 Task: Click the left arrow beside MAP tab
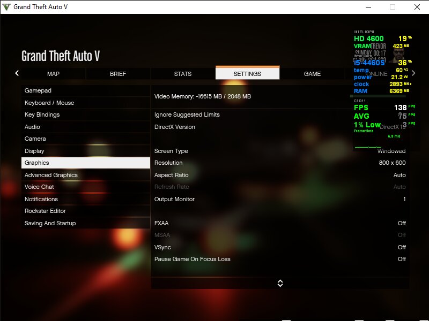click(x=17, y=73)
